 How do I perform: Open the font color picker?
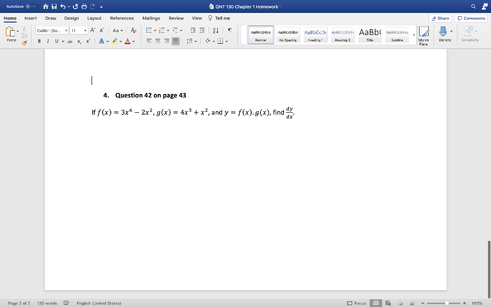(x=128, y=41)
